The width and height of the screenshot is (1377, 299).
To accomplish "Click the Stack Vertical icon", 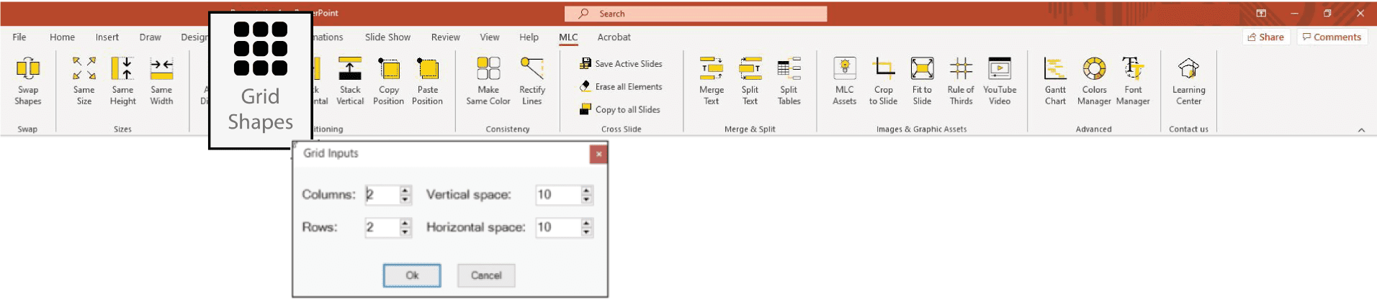I will [x=350, y=70].
